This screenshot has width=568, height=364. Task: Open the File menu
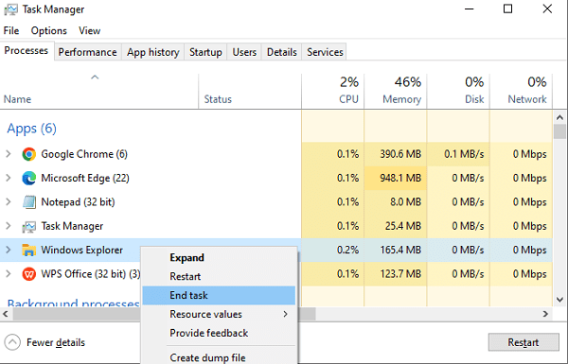pos(11,31)
